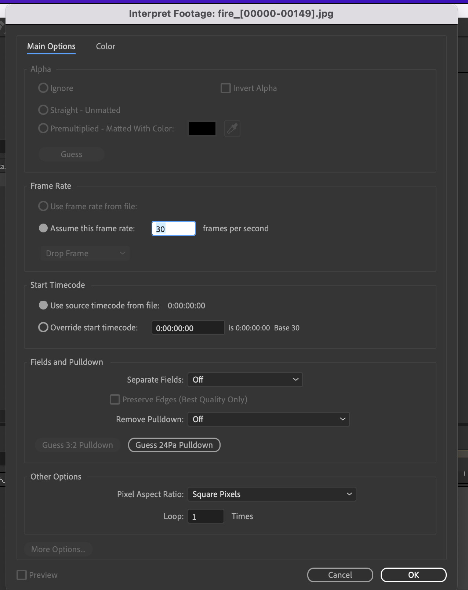Click the frames per second input field
Image resolution: width=468 pixels, height=590 pixels.
tap(174, 228)
